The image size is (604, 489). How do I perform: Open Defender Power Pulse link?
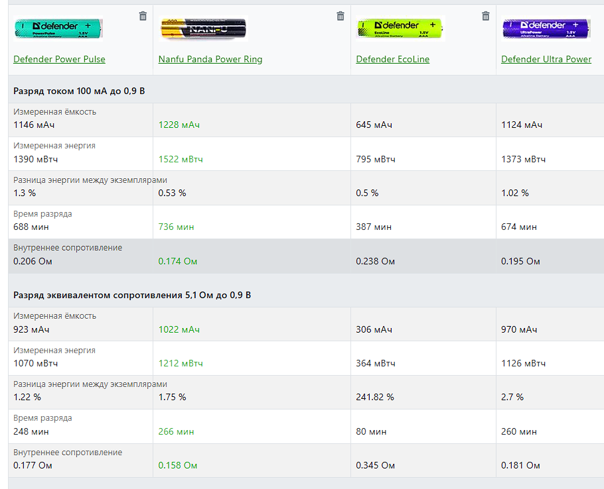[x=59, y=59]
